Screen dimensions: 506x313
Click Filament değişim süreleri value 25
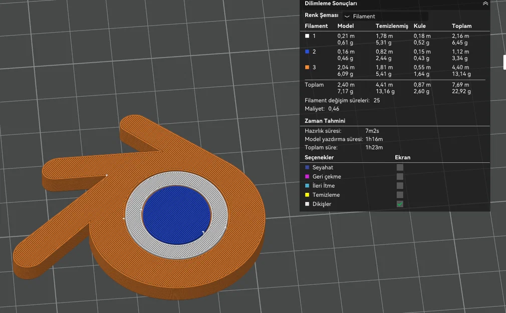point(377,100)
